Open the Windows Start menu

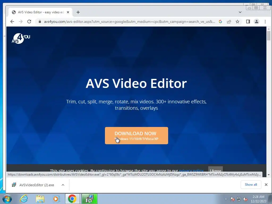[7, 199]
